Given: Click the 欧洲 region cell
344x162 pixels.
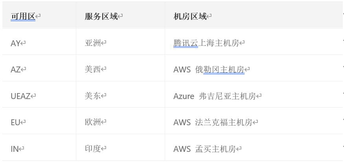Looking at the screenshot, I should click(x=93, y=122).
